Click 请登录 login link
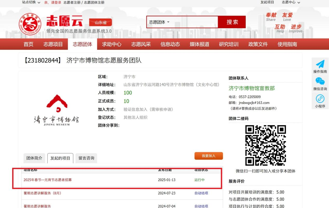Image resolution: width=329 pixels, height=208 pixels. [x=56, y=2]
